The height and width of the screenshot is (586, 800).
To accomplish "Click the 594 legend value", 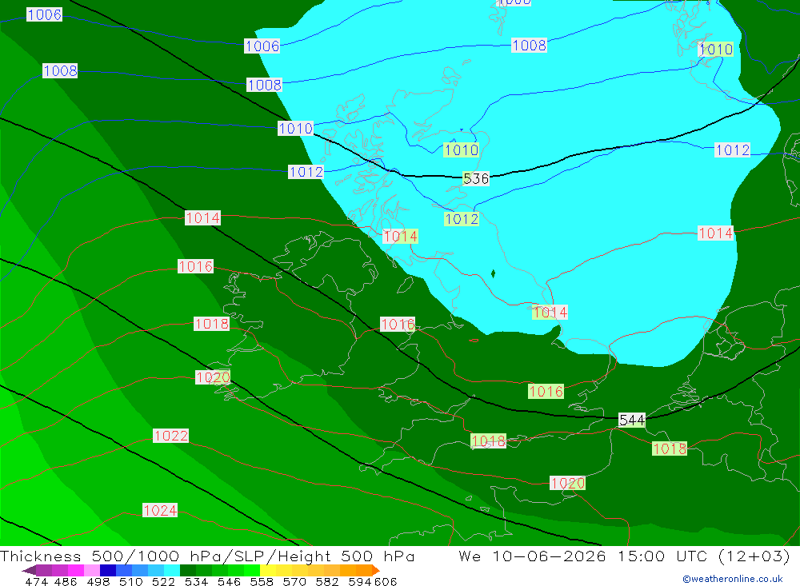I will point(360,582).
